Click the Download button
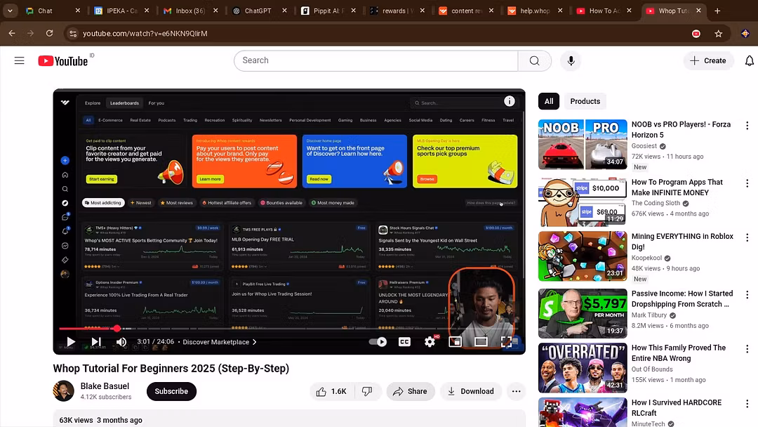Viewport: 758px width, 427px height. coord(470,391)
